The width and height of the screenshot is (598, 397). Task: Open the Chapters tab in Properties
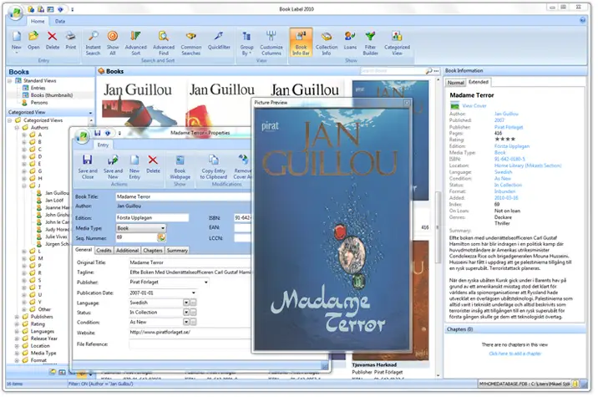click(153, 251)
